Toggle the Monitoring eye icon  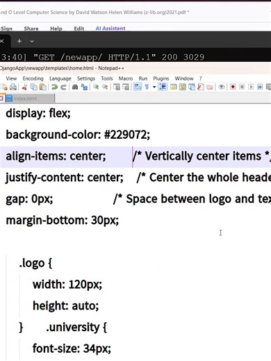tap(222, 87)
